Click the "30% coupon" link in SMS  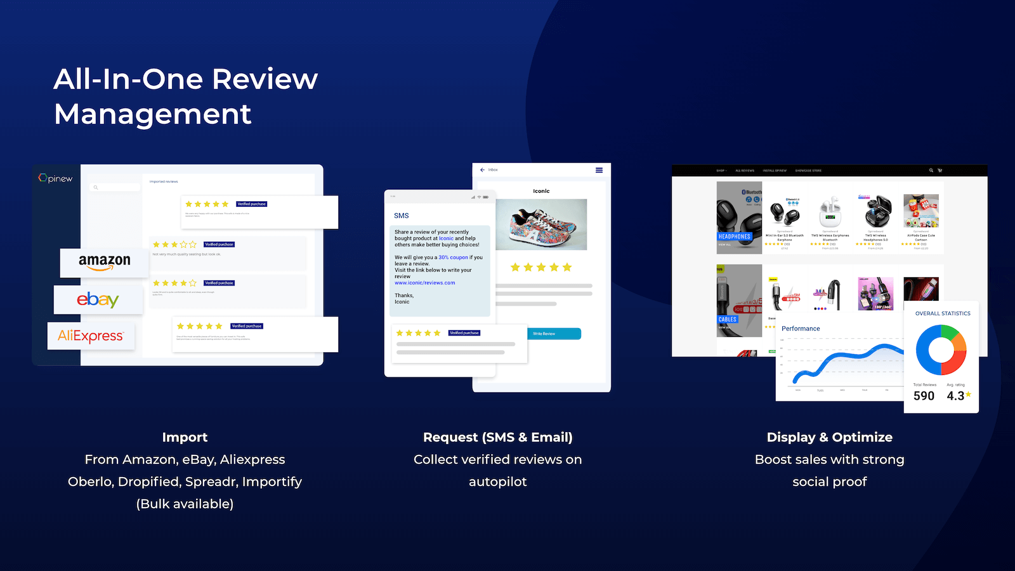pos(454,258)
